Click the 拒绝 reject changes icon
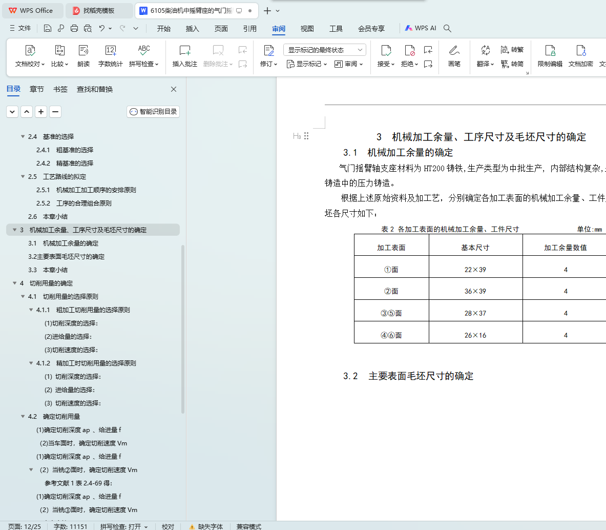Screen dimensions: 606x530 (409, 56)
